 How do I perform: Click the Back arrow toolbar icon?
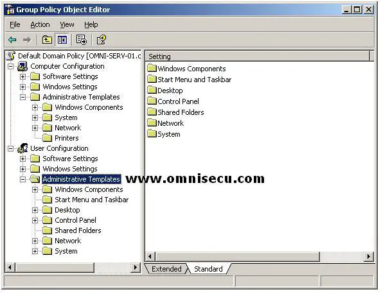12,40
